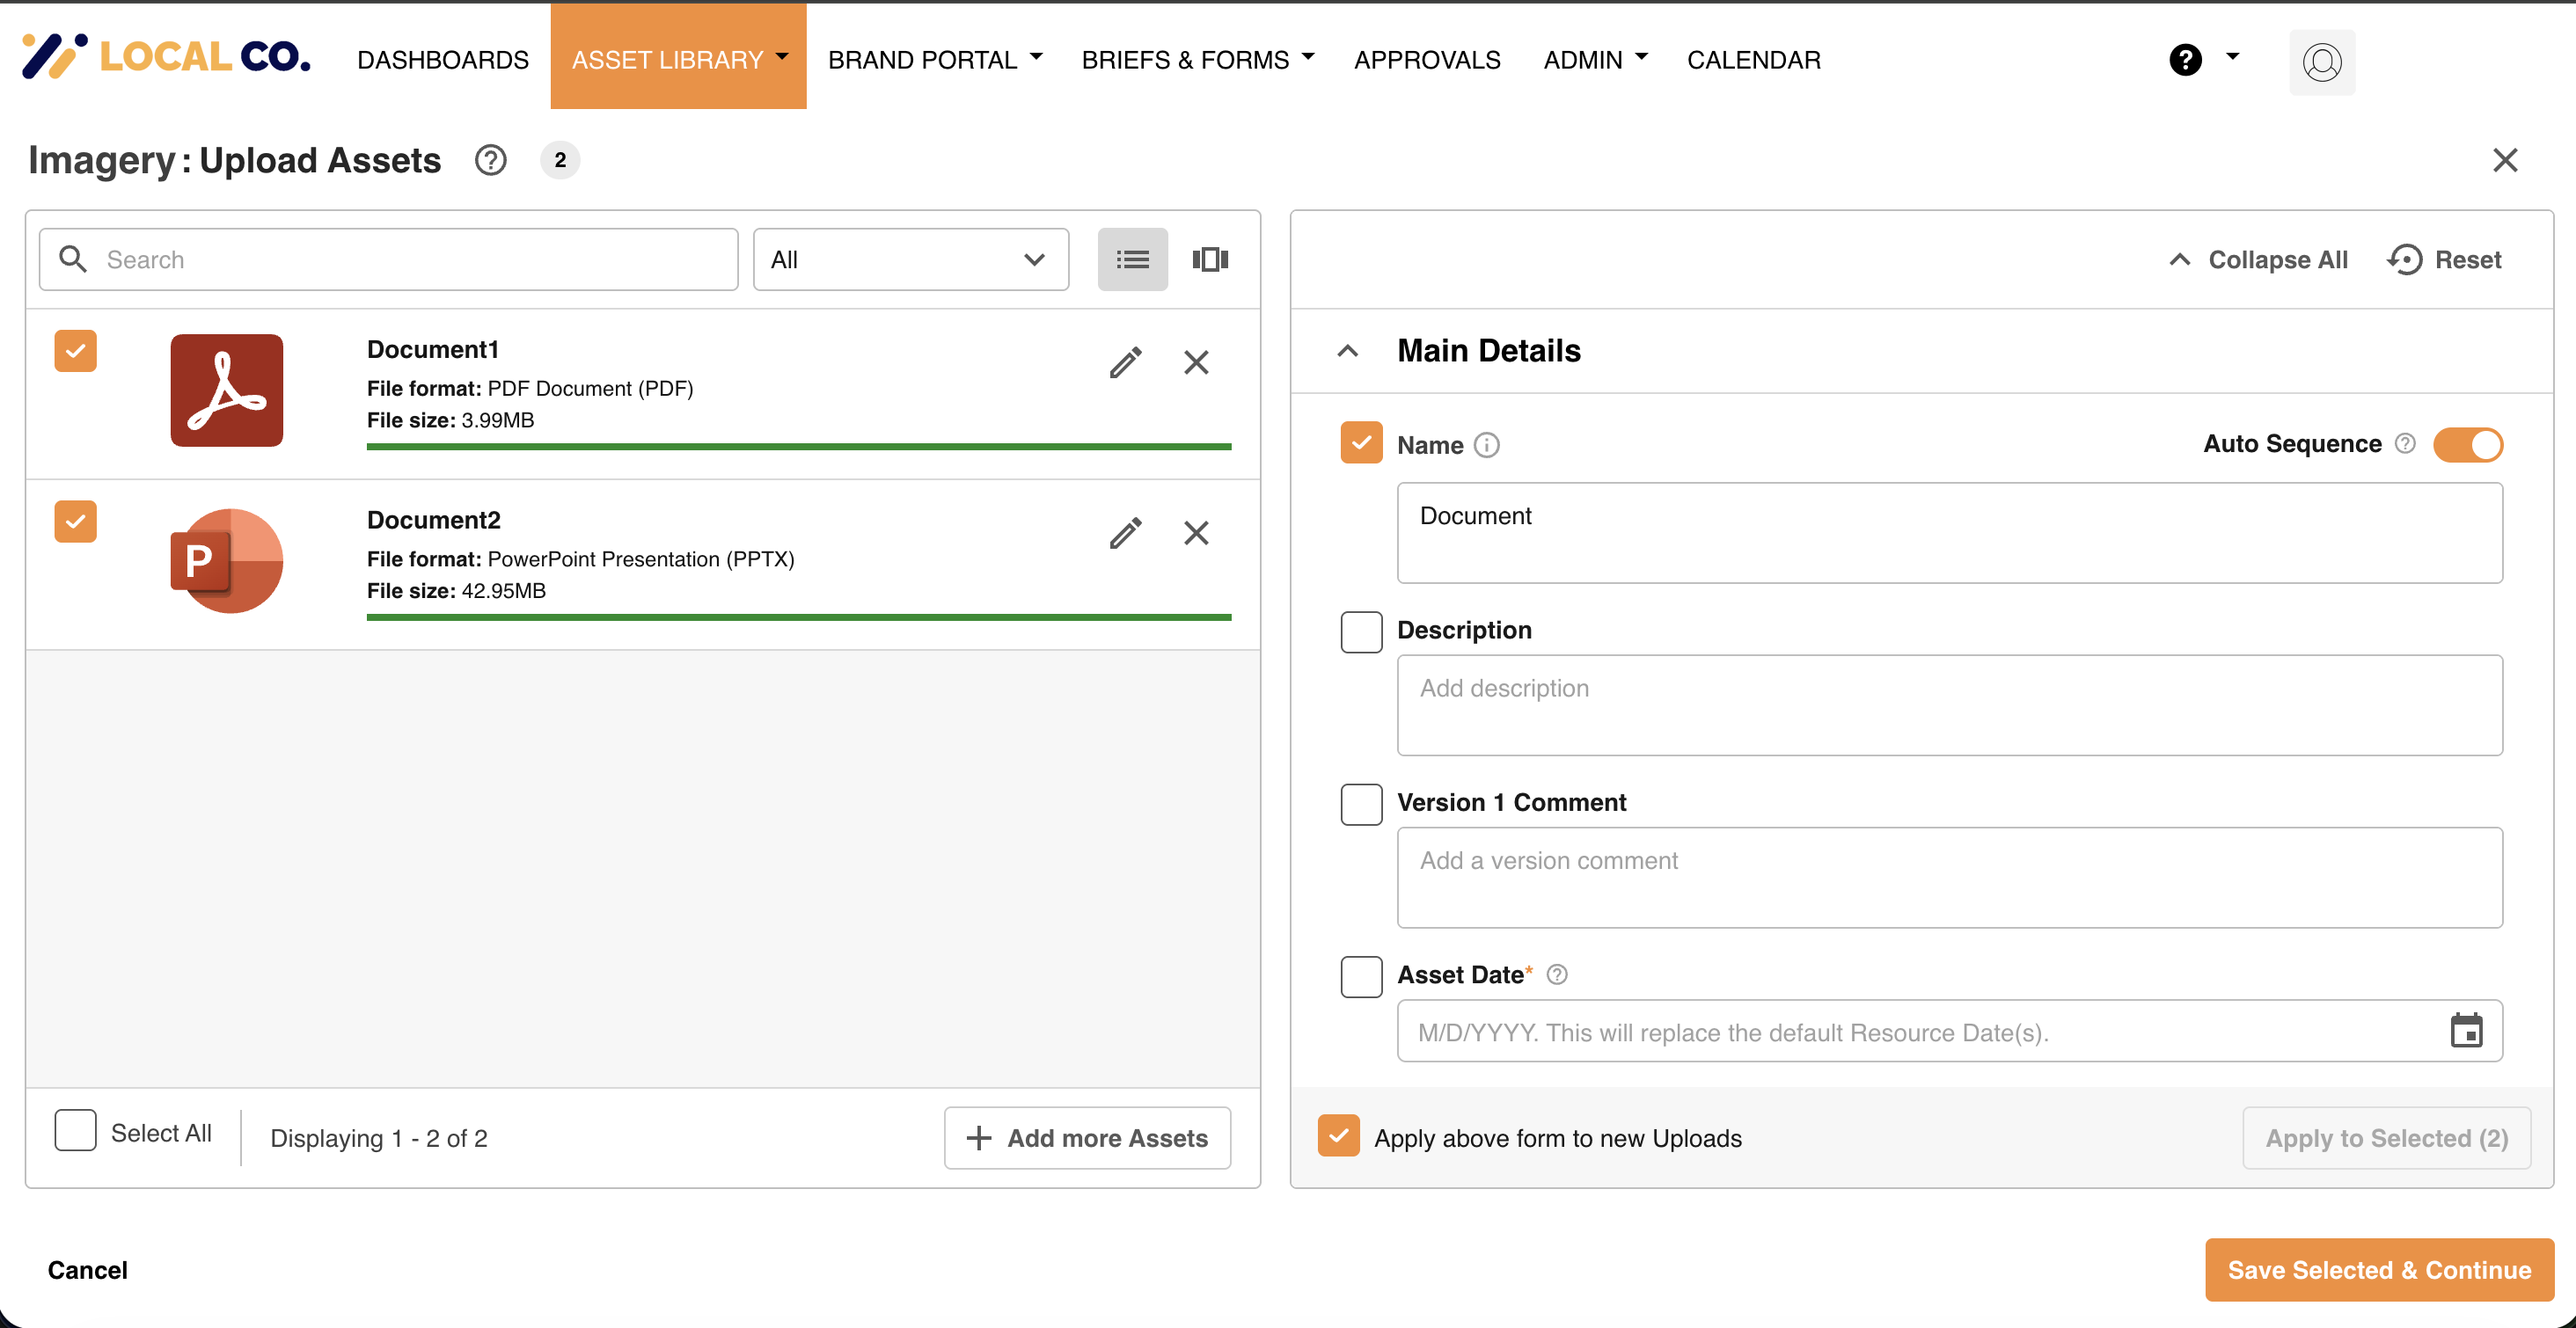
Task: Check the Description checkbox
Action: point(1360,631)
